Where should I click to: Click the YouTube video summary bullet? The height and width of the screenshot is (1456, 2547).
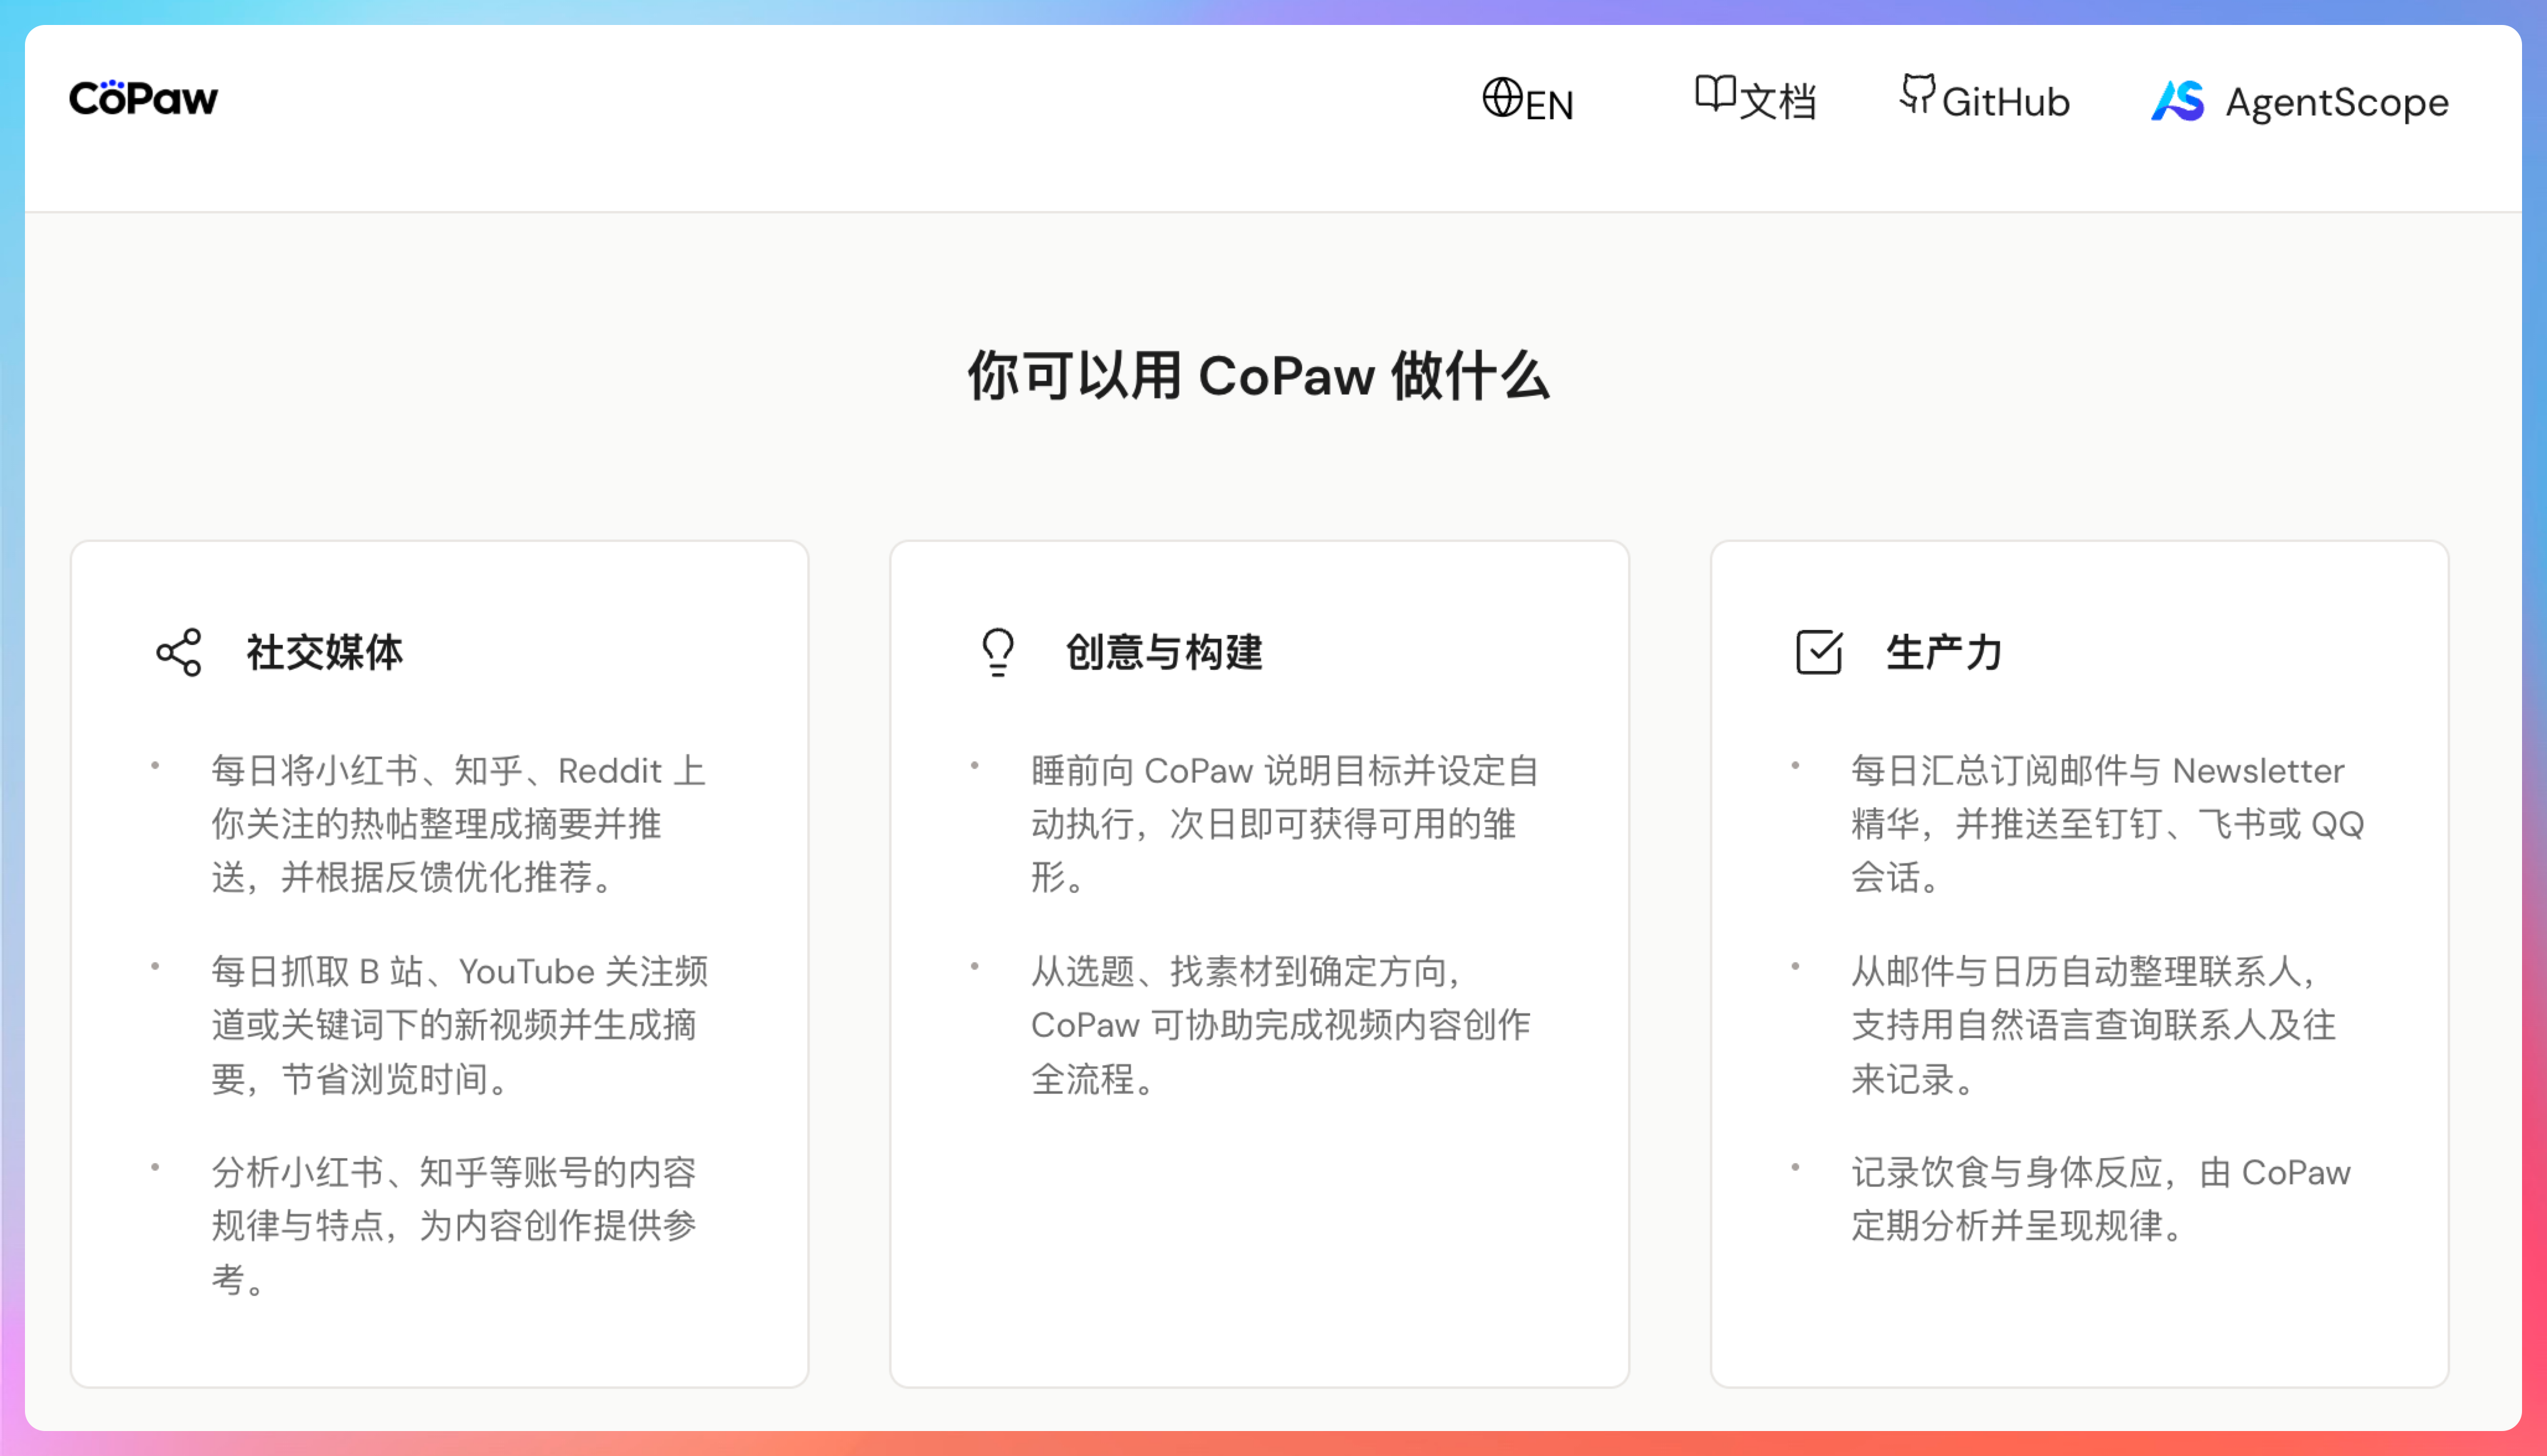(x=458, y=1024)
